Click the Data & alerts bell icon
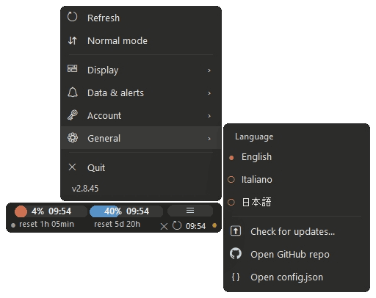 tap(73, 92)
